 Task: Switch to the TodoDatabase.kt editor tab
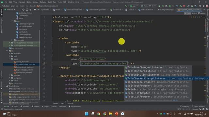click(146, 10)
